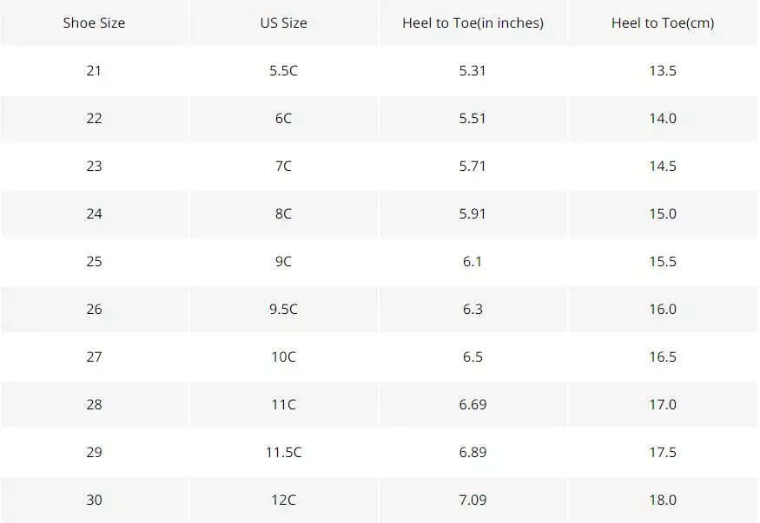Select the 11.5C US size cell

pos(283,453)
